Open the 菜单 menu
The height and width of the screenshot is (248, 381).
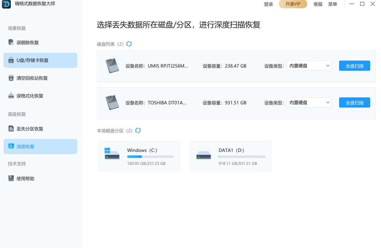(332, 4)
